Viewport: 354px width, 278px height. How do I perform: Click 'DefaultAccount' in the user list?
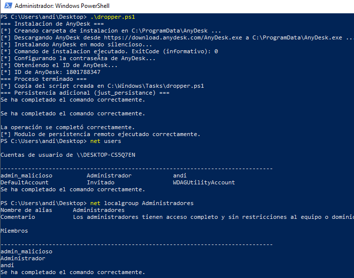tap(25, 182)
